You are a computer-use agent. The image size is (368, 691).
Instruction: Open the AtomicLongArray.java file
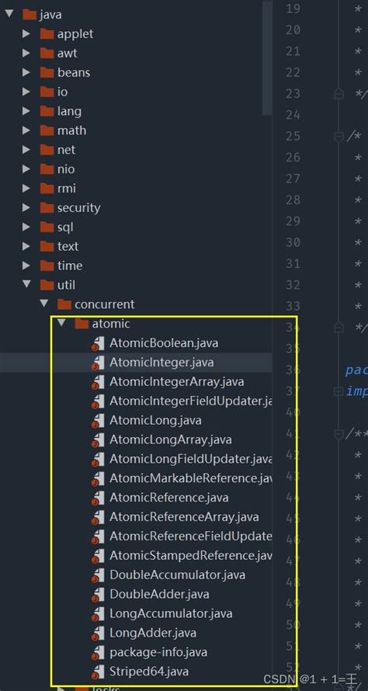click(x=171, y=439)
